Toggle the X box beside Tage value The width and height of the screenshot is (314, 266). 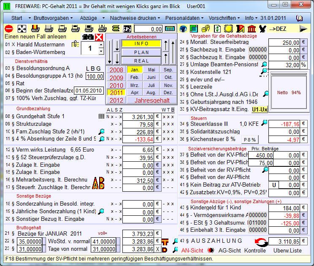(158, 250)
